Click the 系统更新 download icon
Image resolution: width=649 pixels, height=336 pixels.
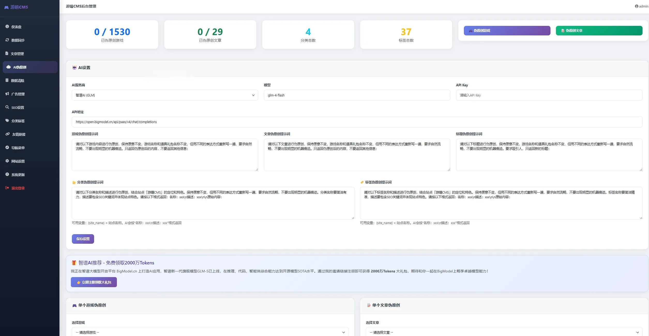pos(7,174)
